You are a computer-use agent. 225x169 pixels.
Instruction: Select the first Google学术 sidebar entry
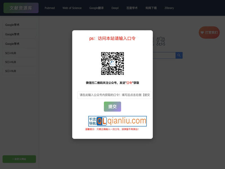coord(12,25)
